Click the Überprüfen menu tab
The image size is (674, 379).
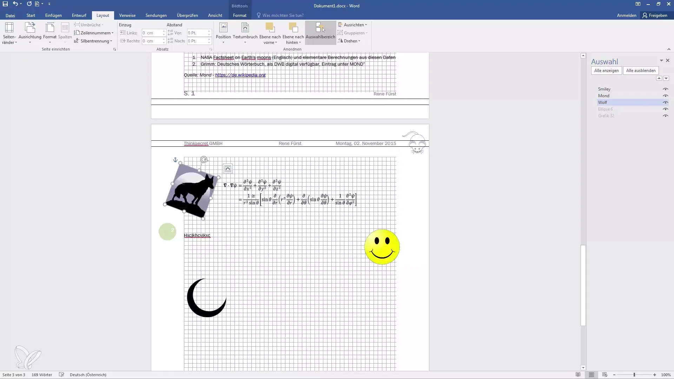(187, 15)
